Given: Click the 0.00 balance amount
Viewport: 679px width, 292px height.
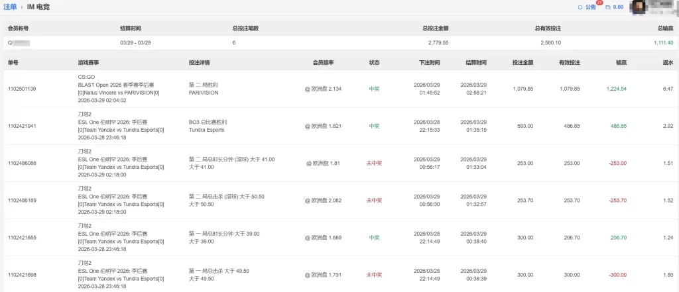Looking at the screenshot, I should [x=618, y=7].
